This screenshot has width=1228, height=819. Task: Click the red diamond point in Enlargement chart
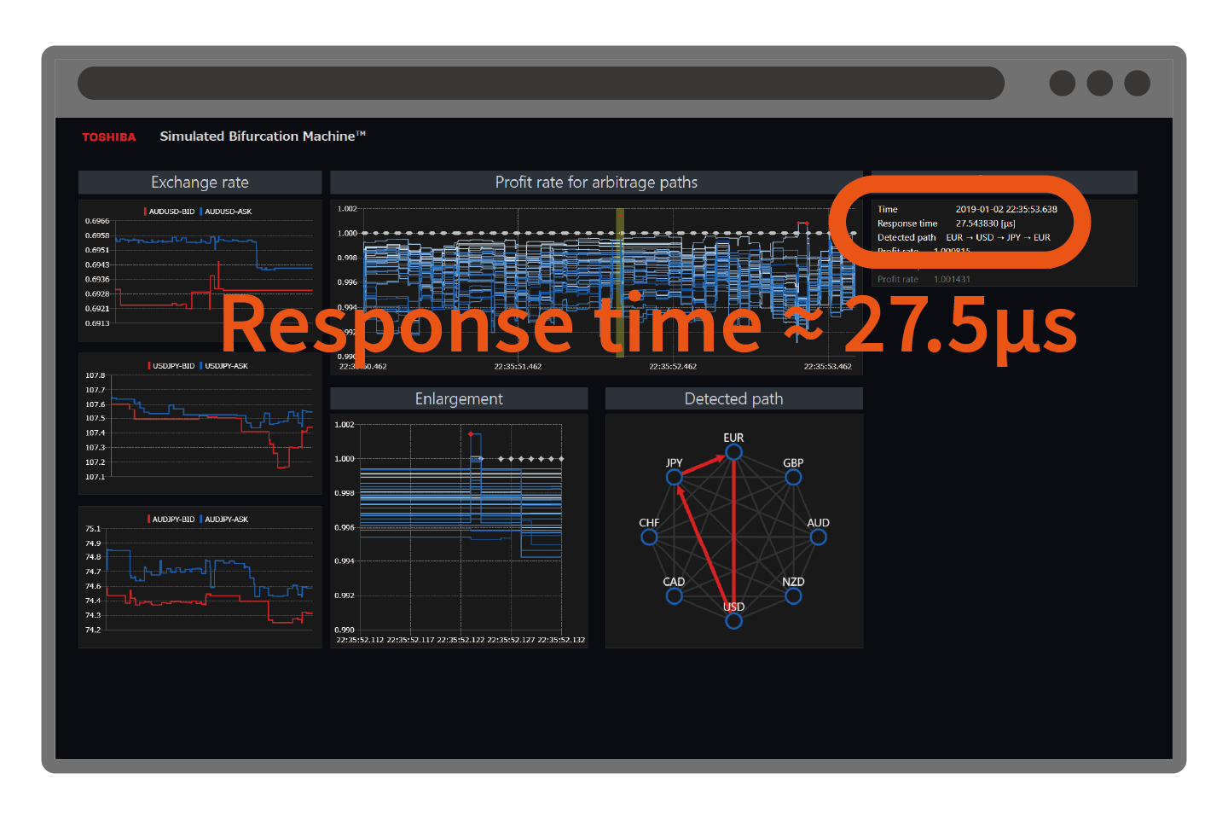point(471,434)
